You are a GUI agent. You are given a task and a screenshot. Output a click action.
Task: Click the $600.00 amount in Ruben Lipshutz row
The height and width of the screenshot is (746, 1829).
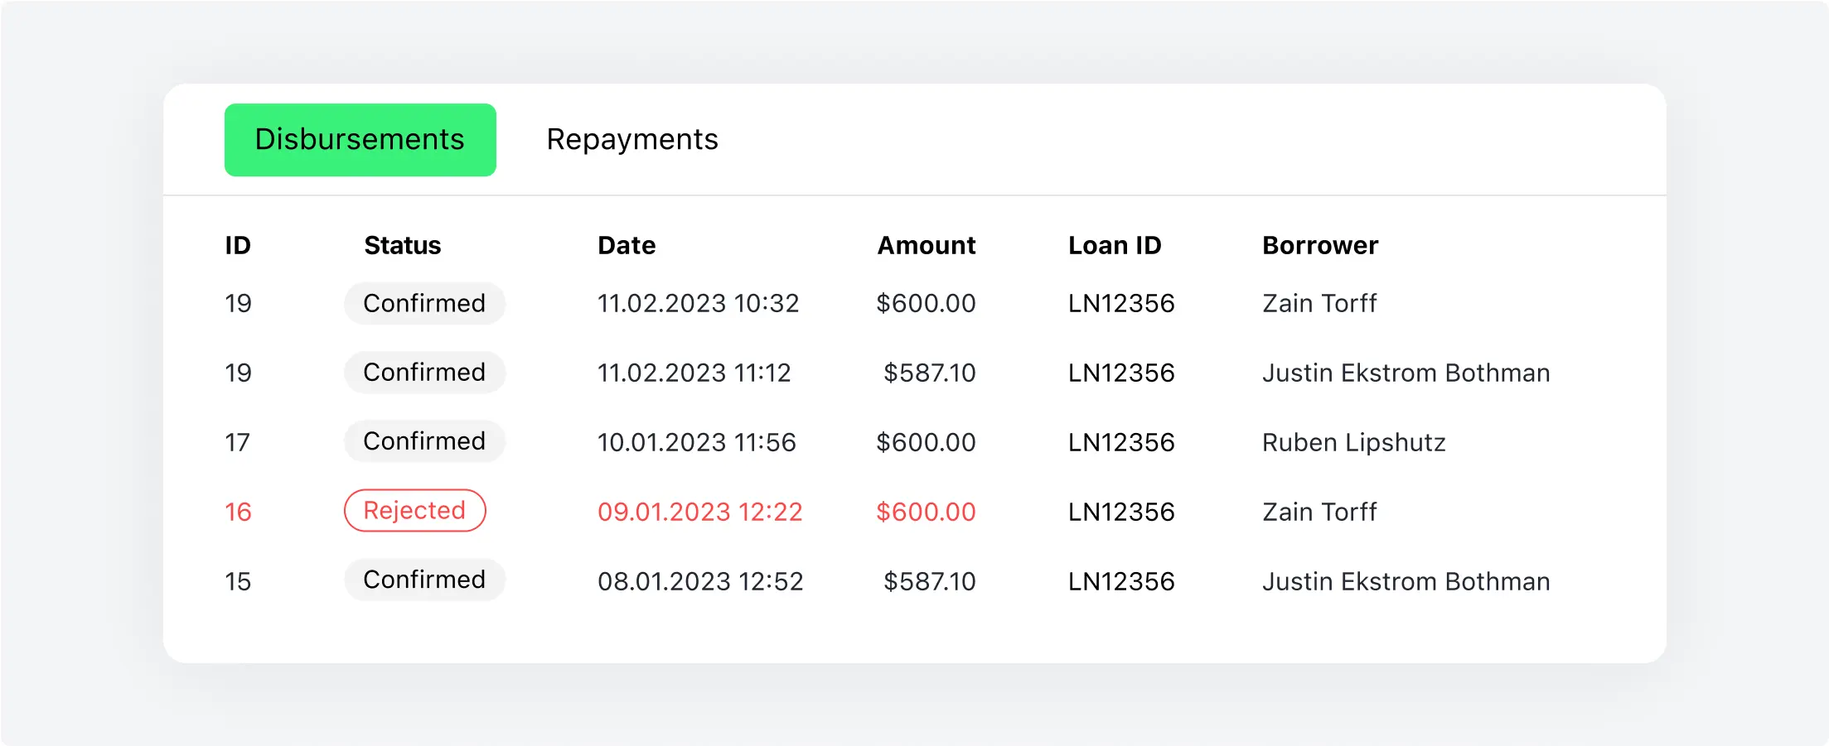click(x=927, y=443)
